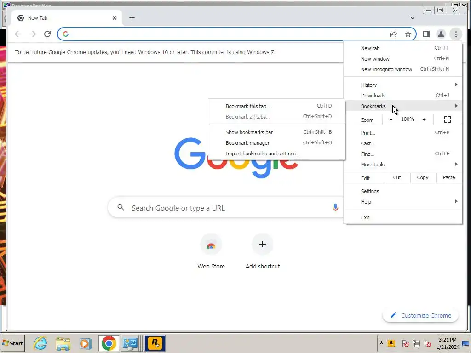The height and width of the screenshot is (353, 471).
Task: Bookmark this tab with the star icon
Action: click(408, 34)
